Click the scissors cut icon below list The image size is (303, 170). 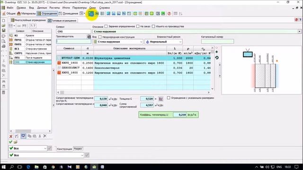pos(40,136)
